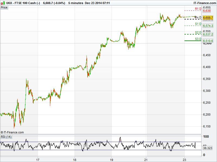Click date 17 on the time axis
This screenshot has height=162, width=217.
tap(38, 159)
